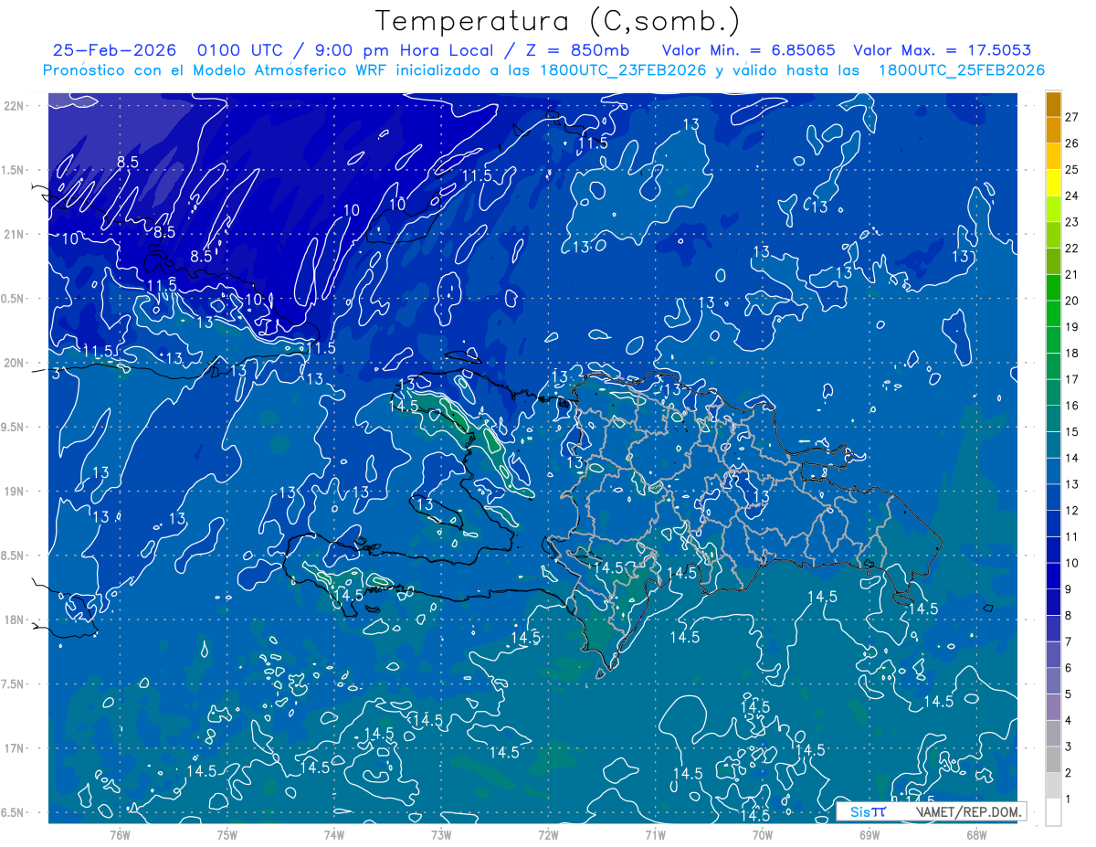The height and width of the screenshot is (847, 1096).
Task: Click the '75W' longitude axis label
Action: 227,834
